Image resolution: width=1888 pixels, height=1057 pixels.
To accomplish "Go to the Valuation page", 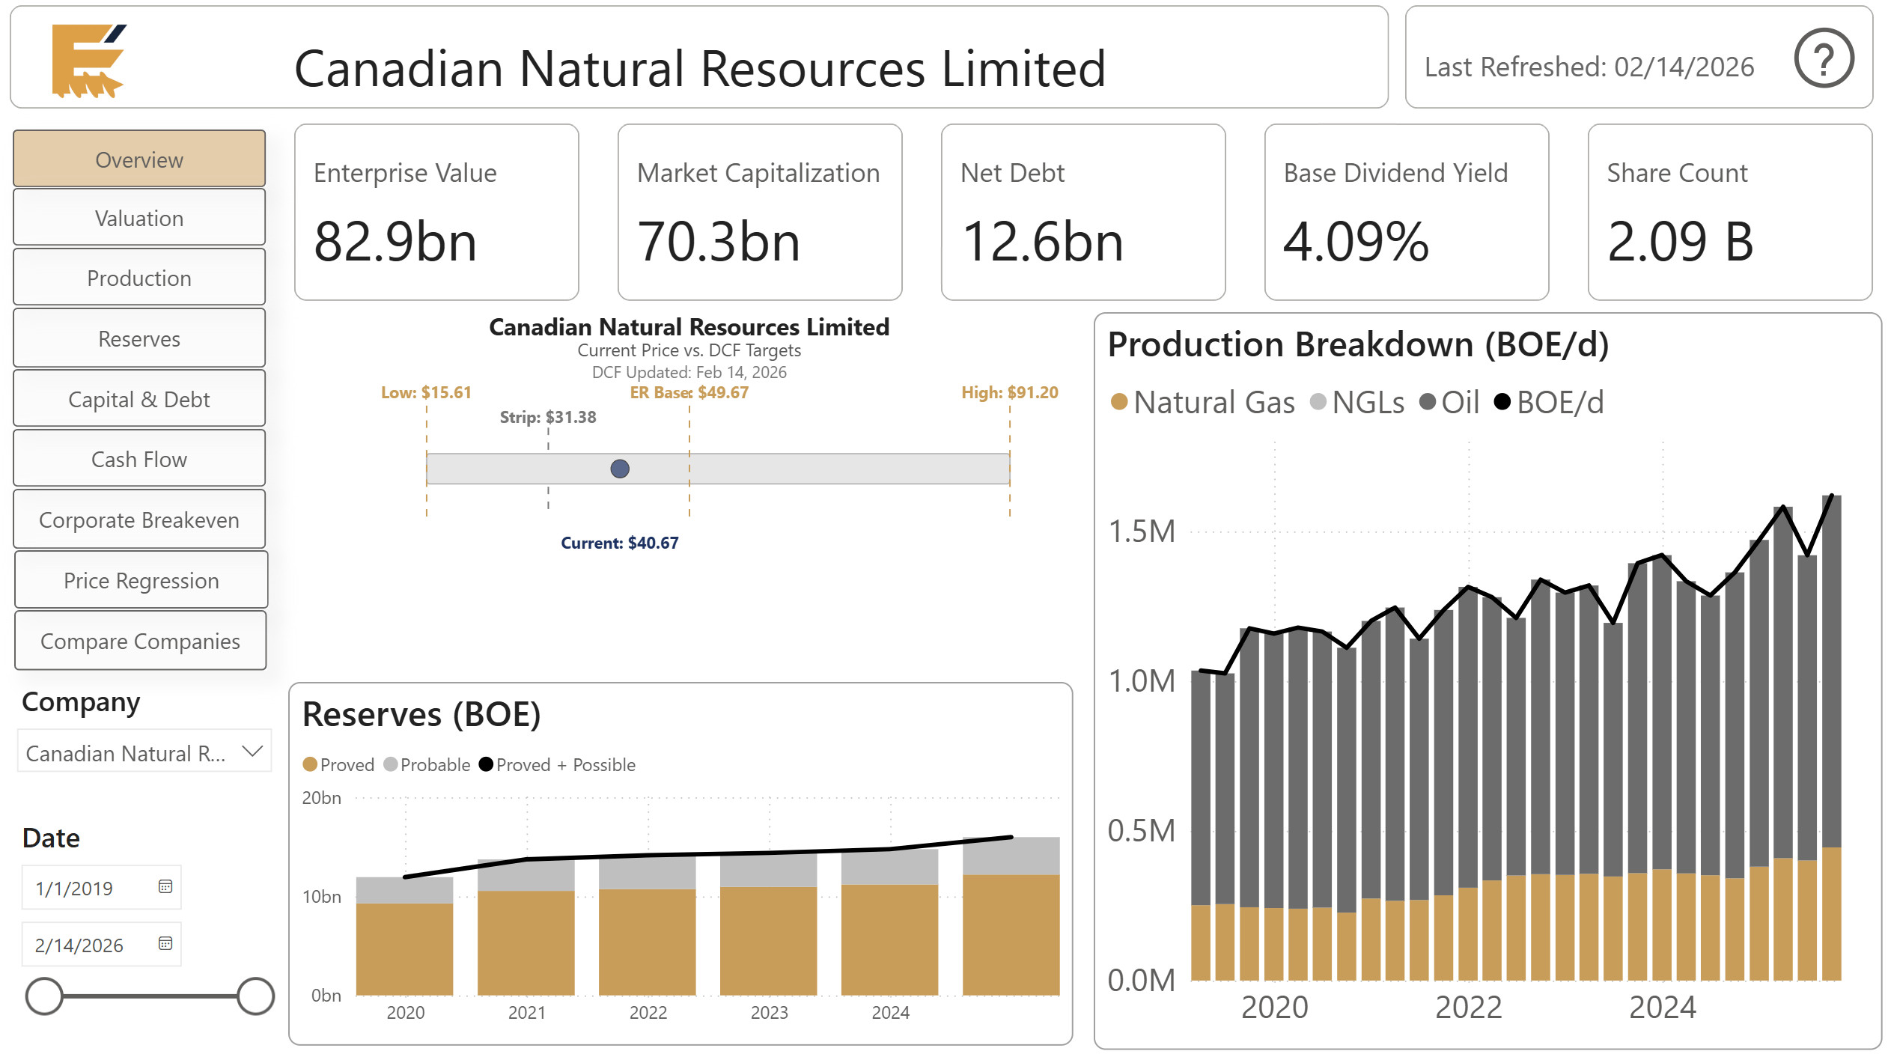I will click(139, 217).
